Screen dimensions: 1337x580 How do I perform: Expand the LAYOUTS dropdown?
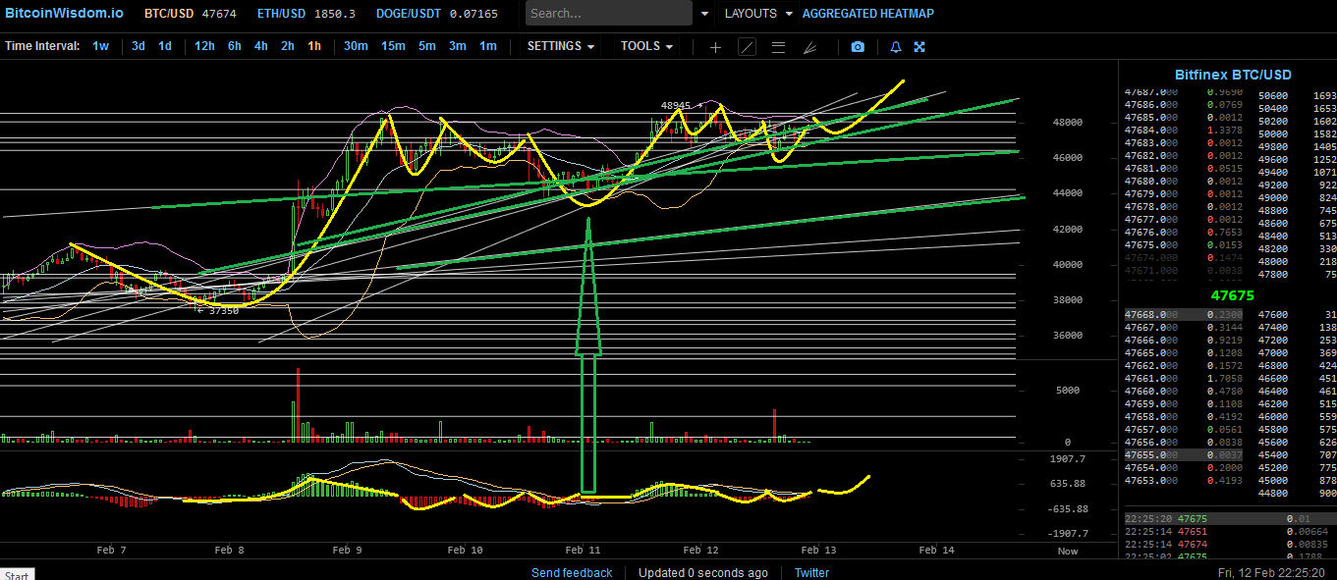pyautogui.click(x=758, y=14)
